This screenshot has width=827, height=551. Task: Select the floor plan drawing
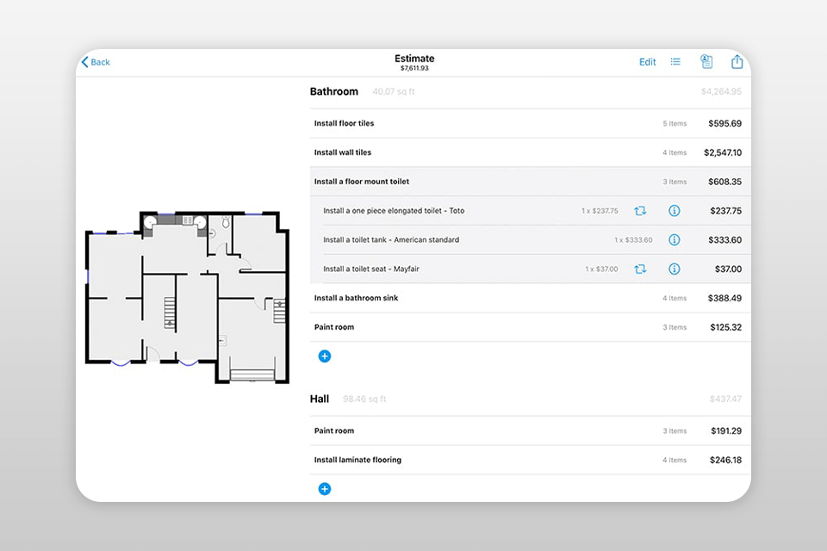[x=187, y=297]
